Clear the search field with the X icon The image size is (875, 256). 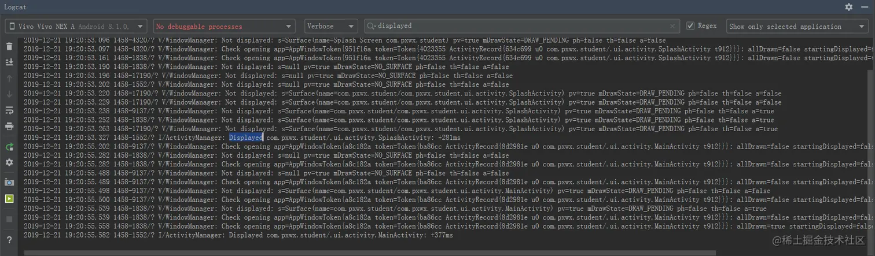(672, 26)
